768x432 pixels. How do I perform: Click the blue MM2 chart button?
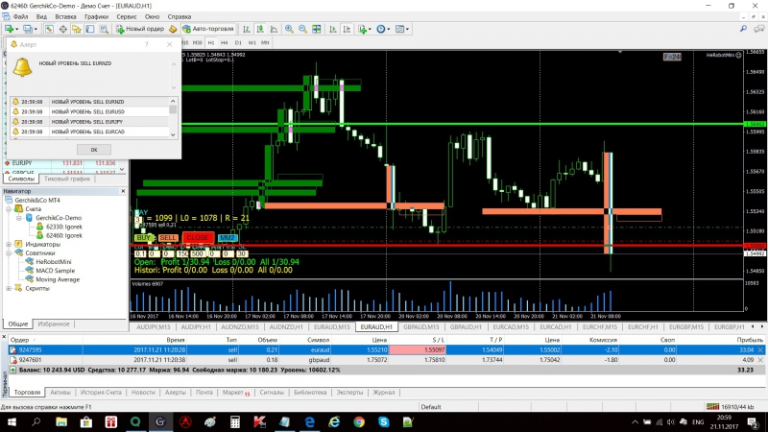[227, 237]
